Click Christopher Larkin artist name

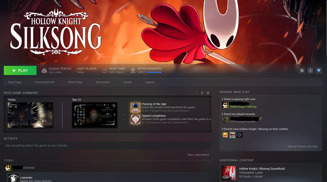click(x=251, y=173)
